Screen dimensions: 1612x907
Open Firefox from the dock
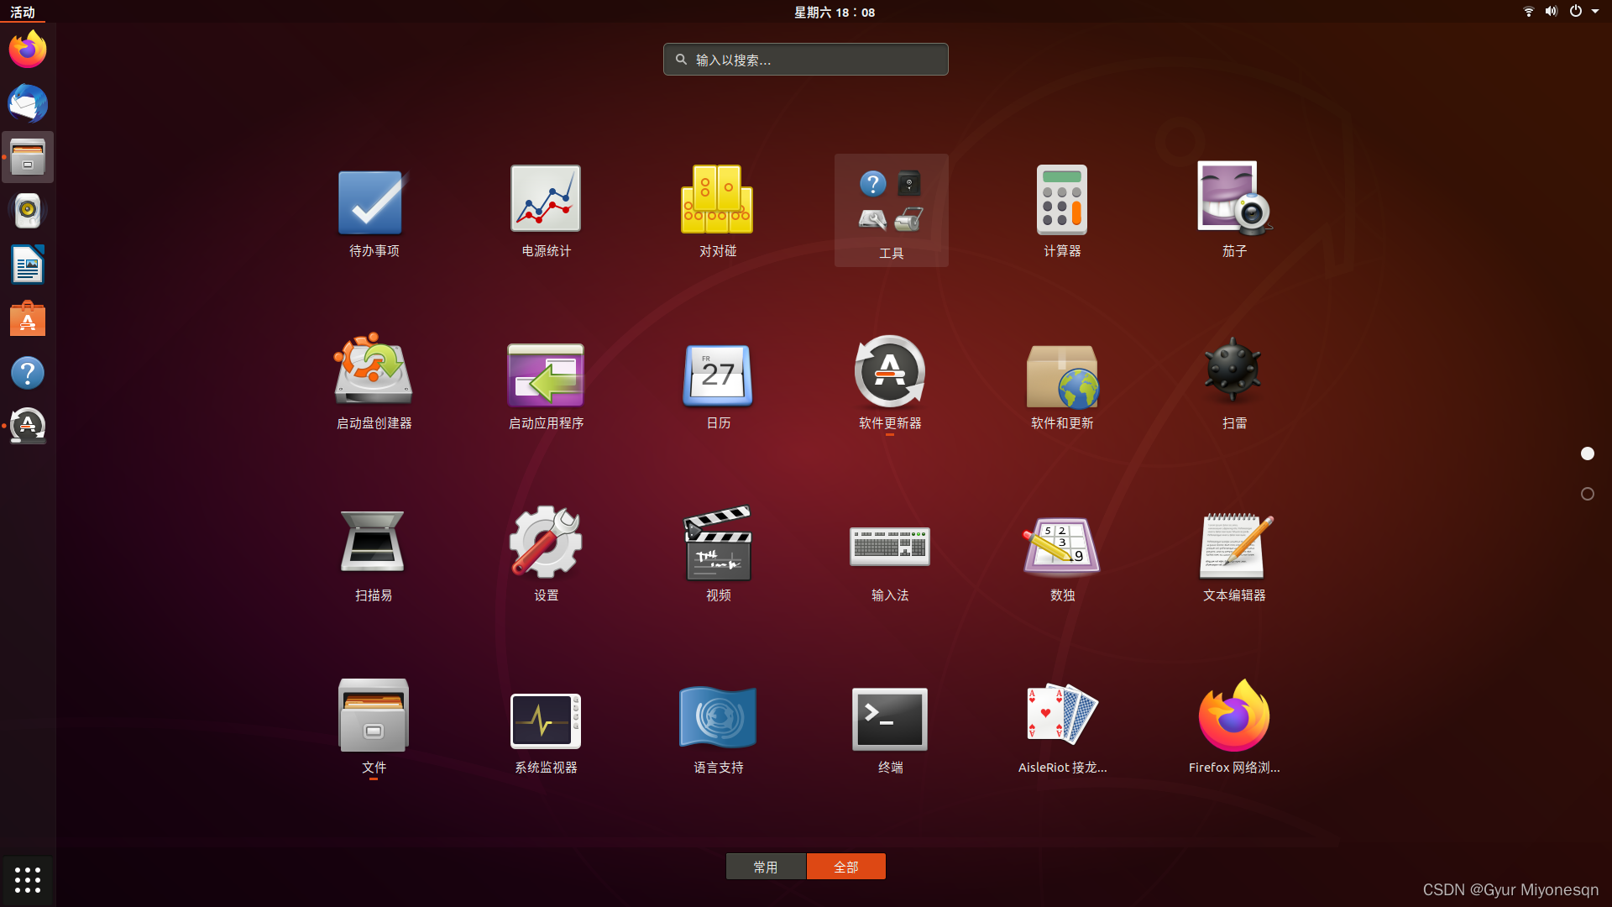coord(28,49)
